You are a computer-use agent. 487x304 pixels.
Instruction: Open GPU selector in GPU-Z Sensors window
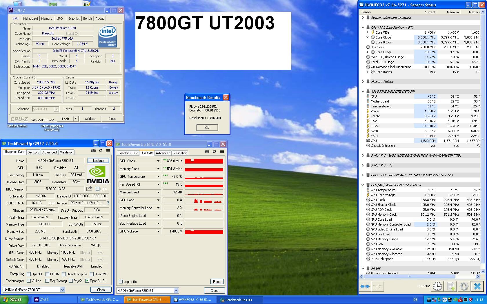148,290
